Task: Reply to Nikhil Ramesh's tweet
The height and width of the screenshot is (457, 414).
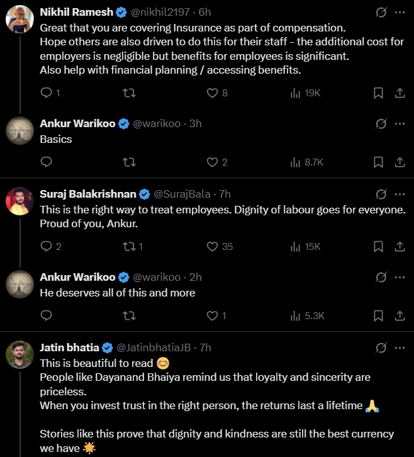Action: coord(46,93)
